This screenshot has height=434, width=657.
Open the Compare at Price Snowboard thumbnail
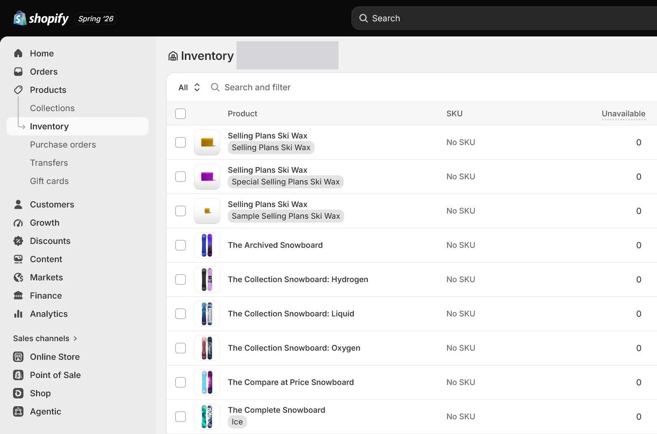207,382
